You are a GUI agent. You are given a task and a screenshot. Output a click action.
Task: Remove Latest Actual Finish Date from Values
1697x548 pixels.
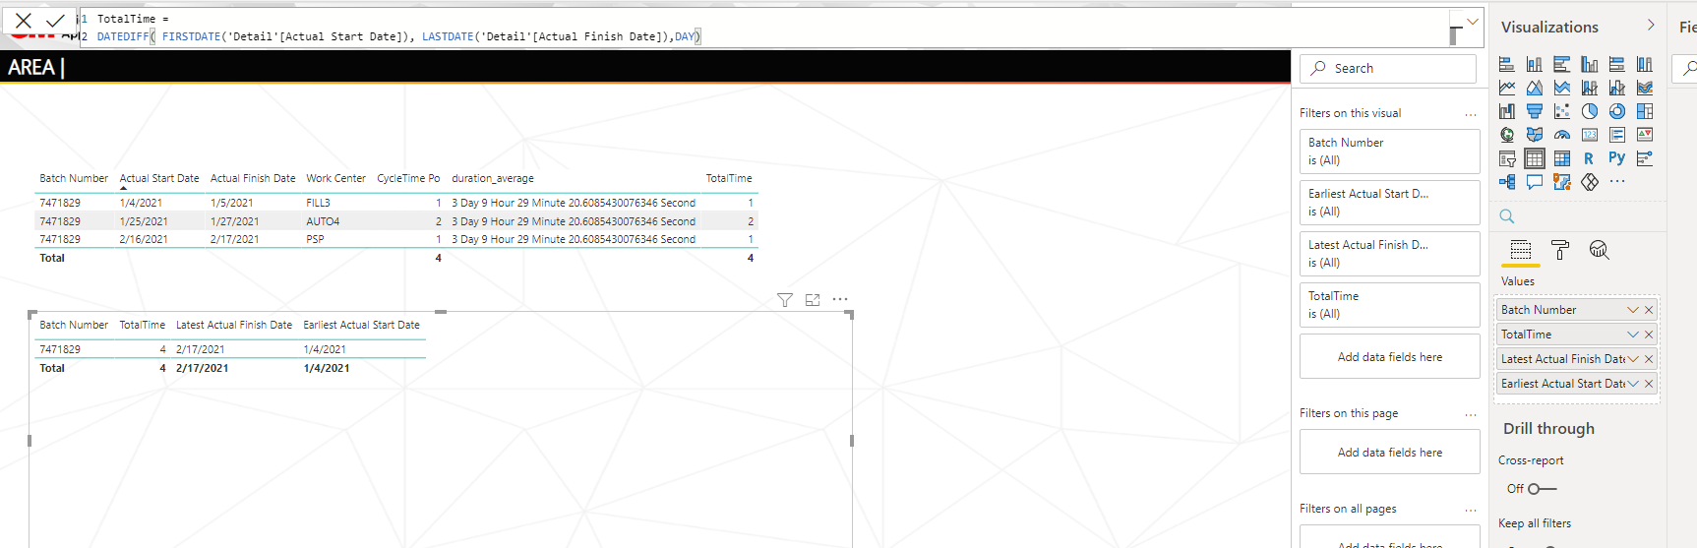tap(1649, 359)
